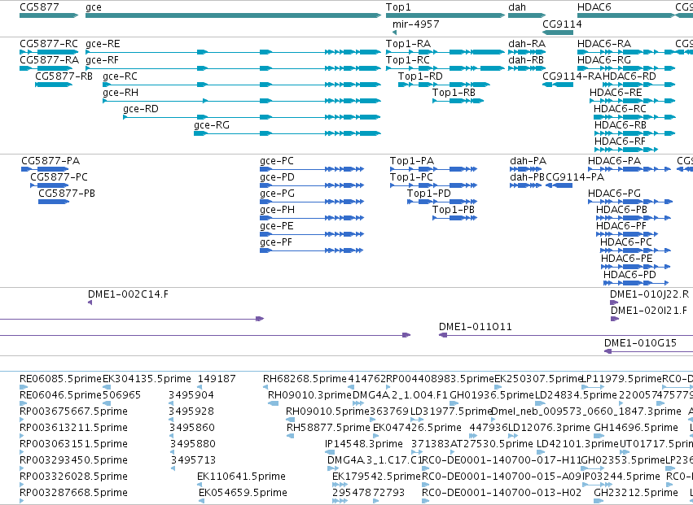Click the CG5877-PA protein label
Viewport: 693px width, 505px height.
tap(50, 161)
